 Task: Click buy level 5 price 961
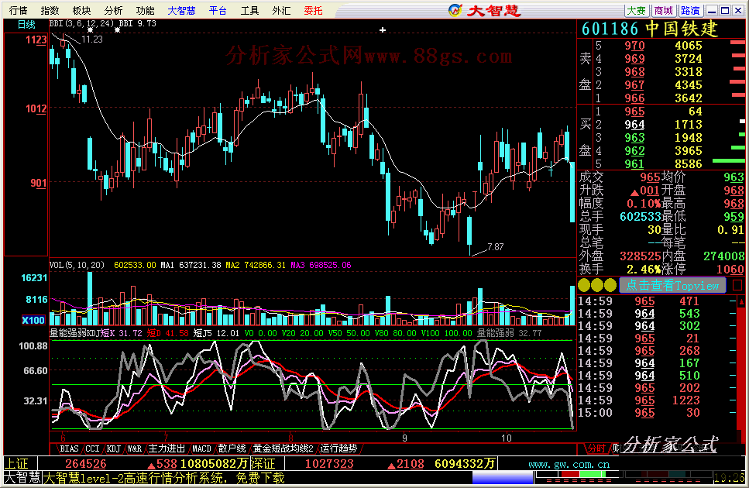click(634, 163)
